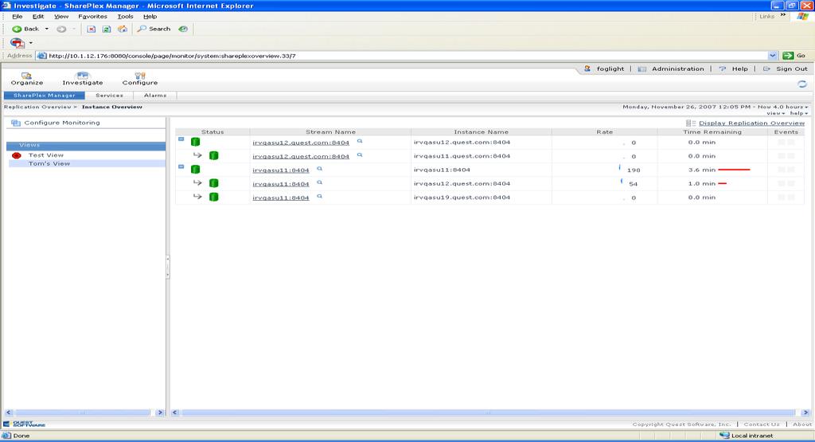Click the red status icon beside Test View

(17, 155)
